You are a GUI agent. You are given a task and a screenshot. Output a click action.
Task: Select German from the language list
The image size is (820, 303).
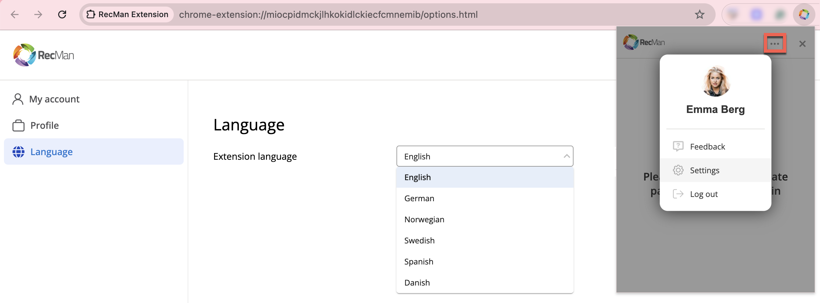point(419,198)
